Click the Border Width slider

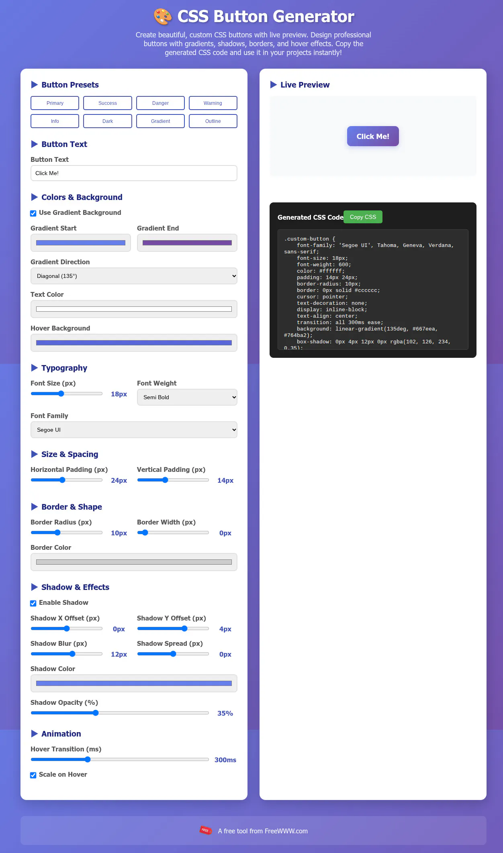(173, 533)
